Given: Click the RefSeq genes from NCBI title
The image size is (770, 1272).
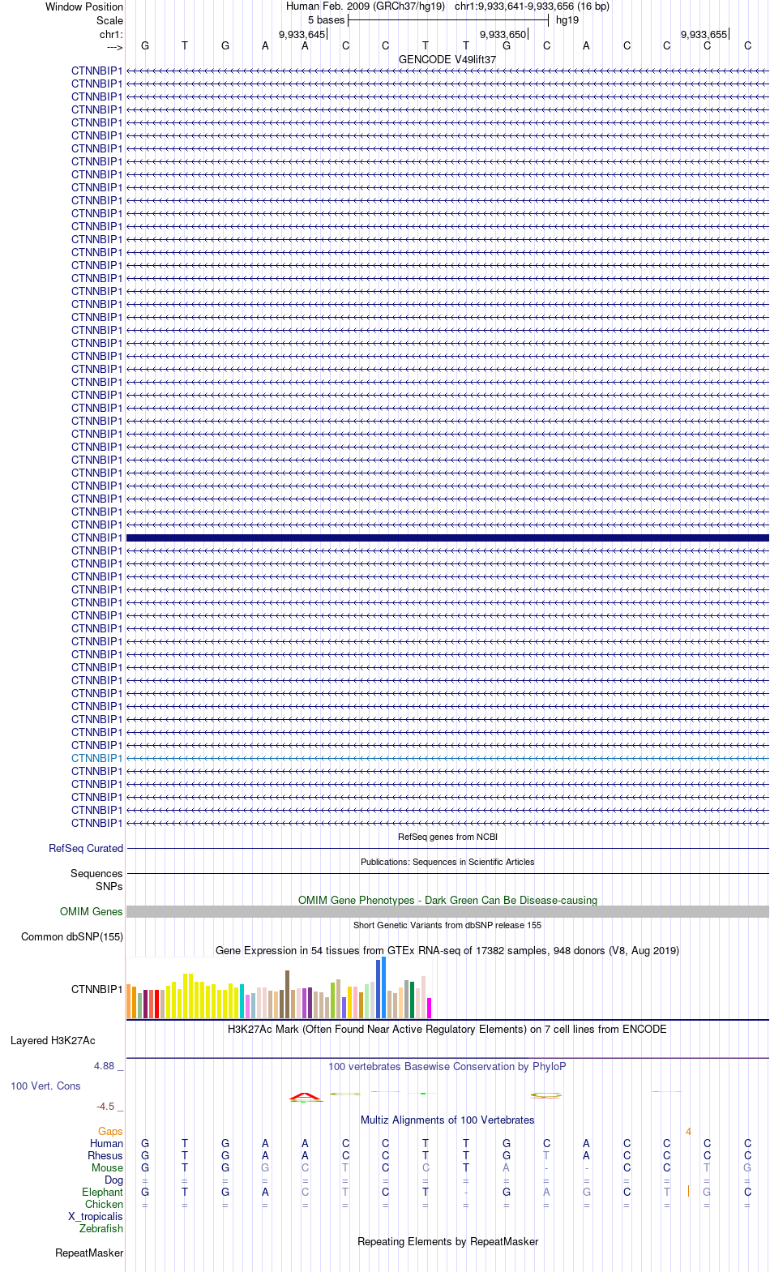Looking at the screenshot, I should click(x=447, y=837).
